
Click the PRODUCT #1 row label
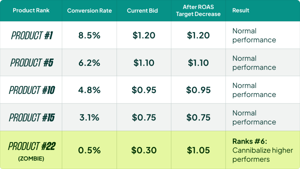coord(32,36)
